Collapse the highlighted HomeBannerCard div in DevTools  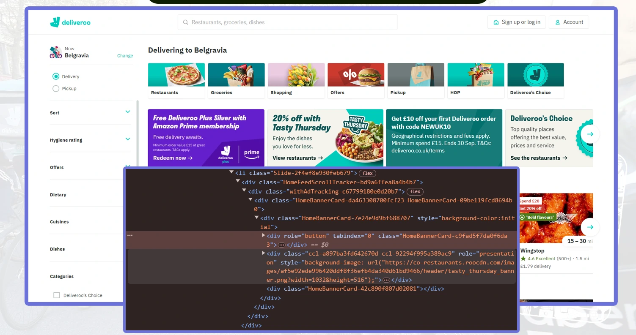click(x=263, y=235)
